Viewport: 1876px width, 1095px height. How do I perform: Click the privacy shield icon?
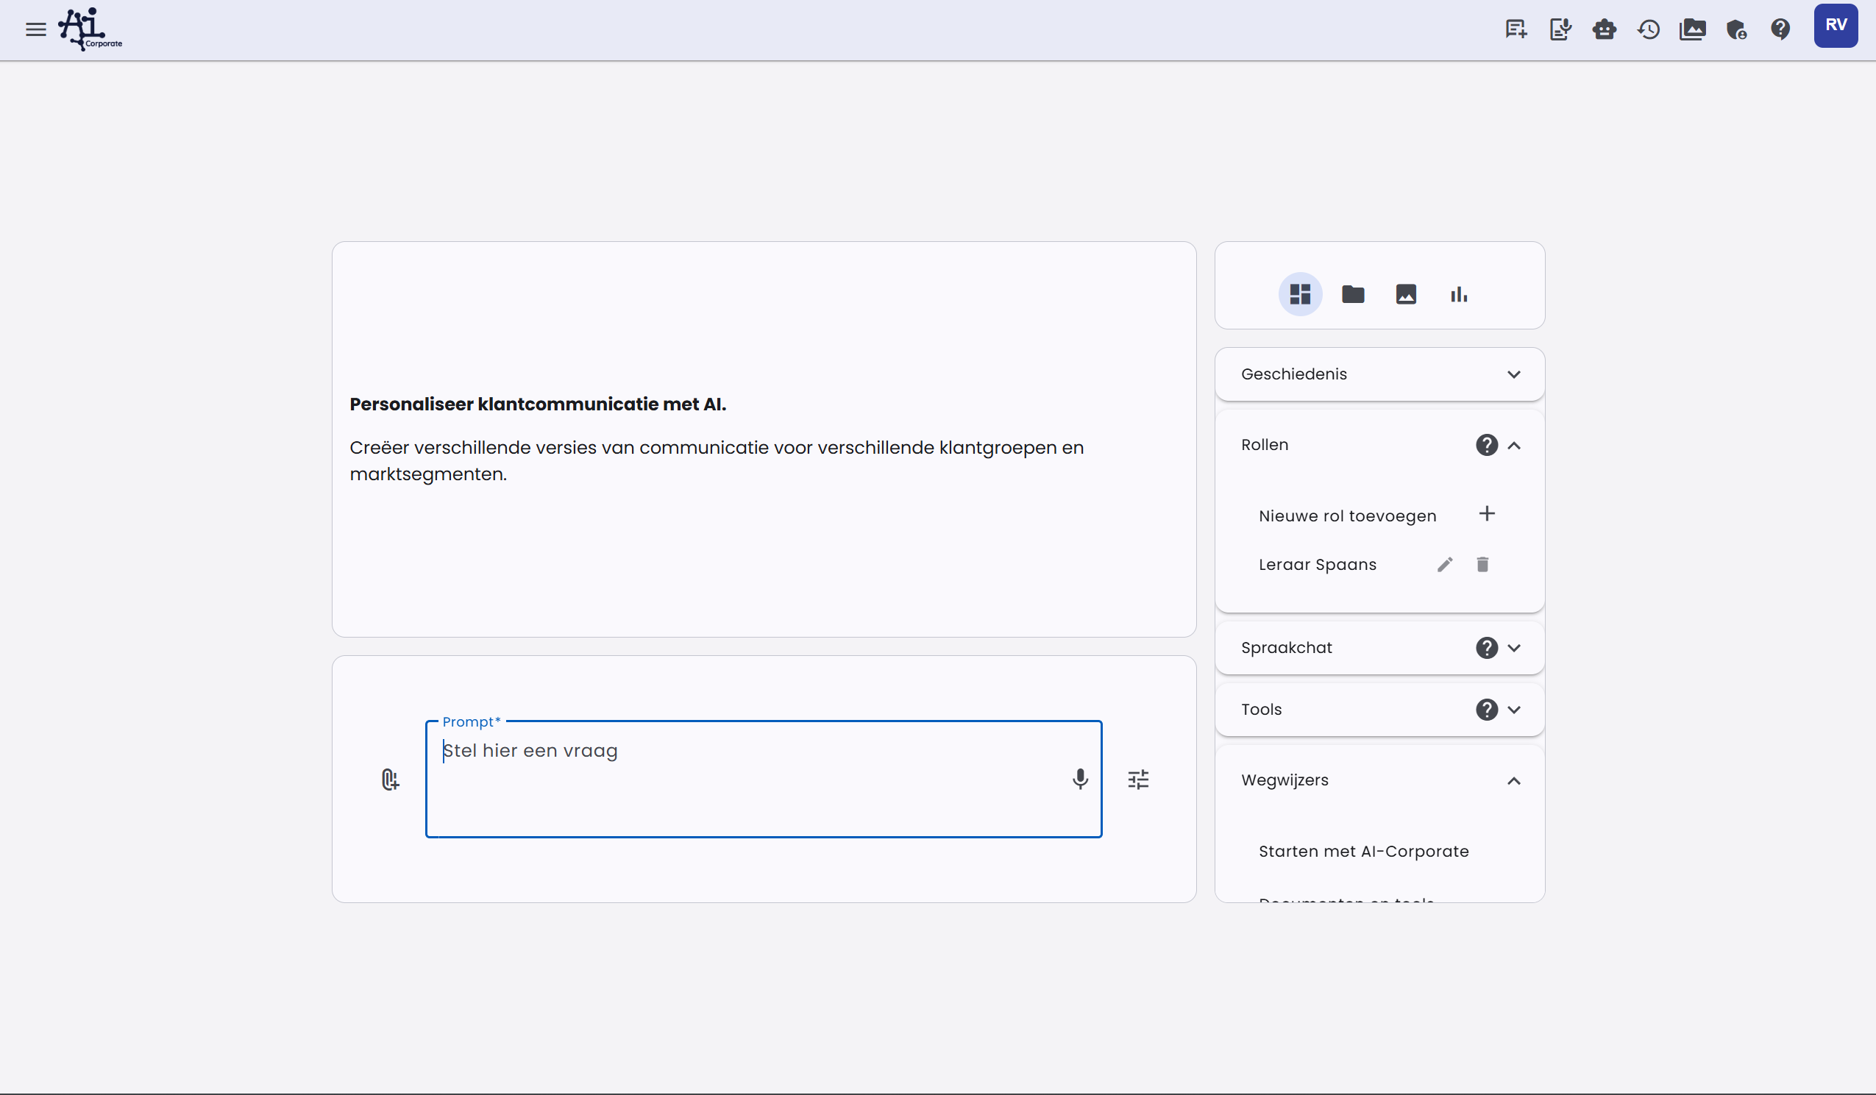point(1737,29)
